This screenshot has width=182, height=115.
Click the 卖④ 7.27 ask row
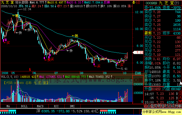(x=162, y=16)
